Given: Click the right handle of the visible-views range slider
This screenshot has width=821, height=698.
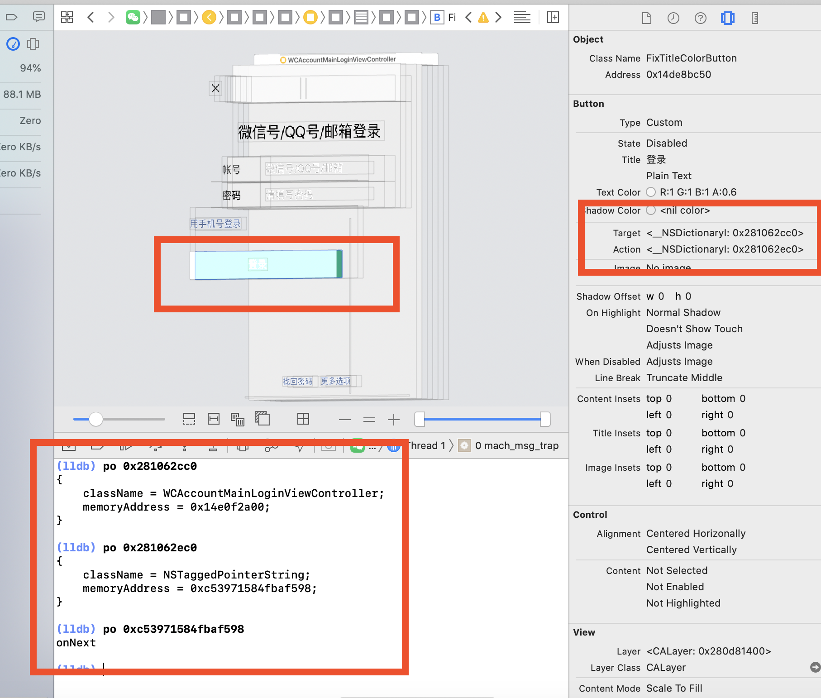Looking at the screenshot, I should tap(545, 419).
